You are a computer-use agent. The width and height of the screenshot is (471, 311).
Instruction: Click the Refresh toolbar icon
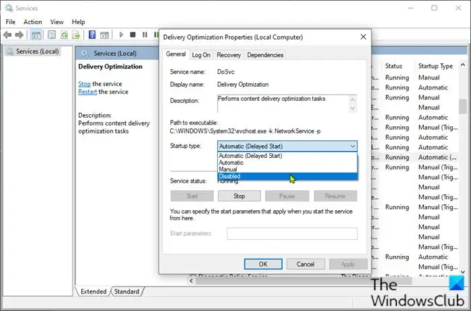[64, 35]
